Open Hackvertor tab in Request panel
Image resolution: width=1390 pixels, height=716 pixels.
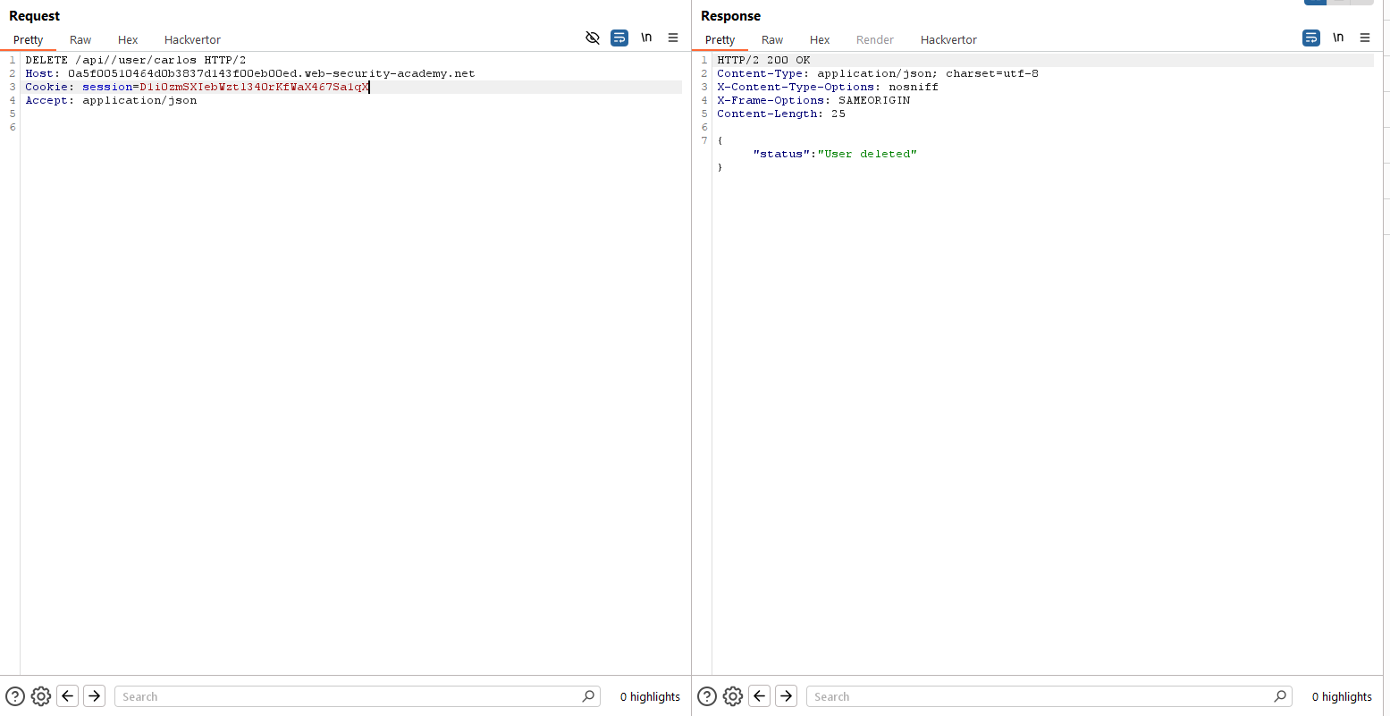point(192,39)
